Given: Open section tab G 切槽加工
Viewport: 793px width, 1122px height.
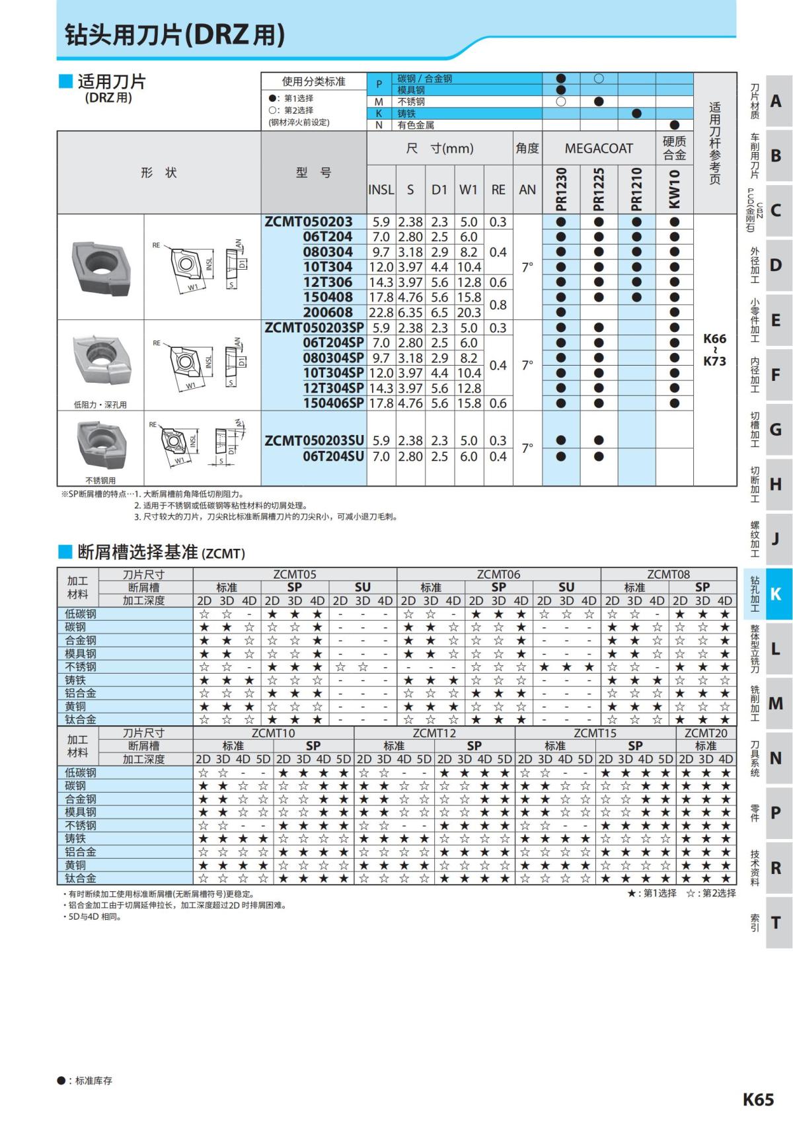Looking at the screenshot, I should pyautogui.click(x=769, y=430).
